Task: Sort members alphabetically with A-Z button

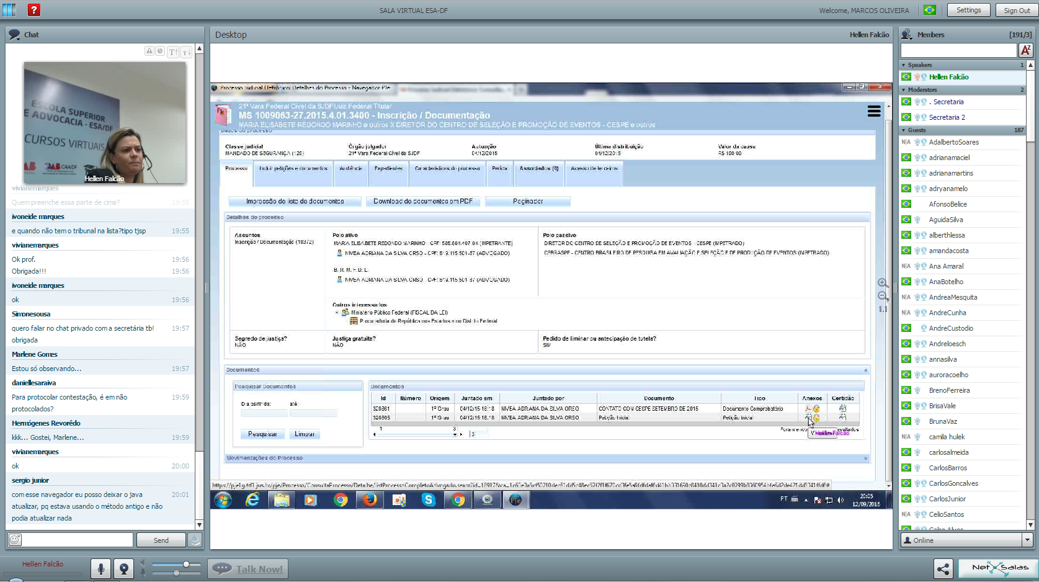Action: point(1025,50)
